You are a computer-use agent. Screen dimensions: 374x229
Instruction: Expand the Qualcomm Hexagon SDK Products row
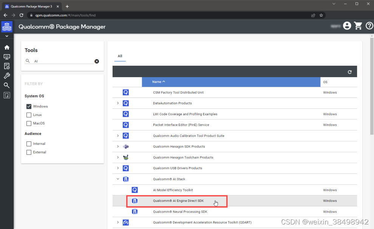(117, 147)
